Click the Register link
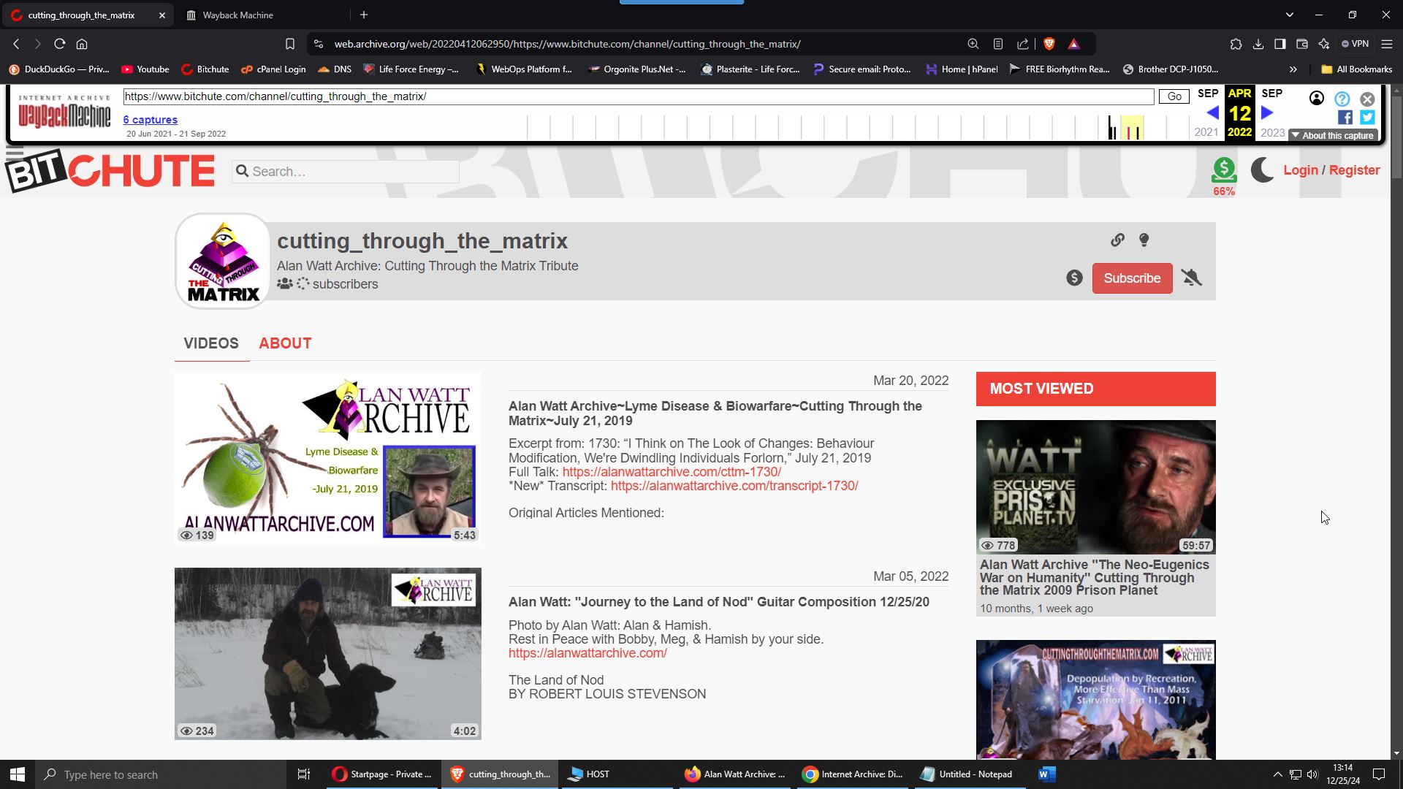Screen dimensions: 1403x789 click(1354, 170)
